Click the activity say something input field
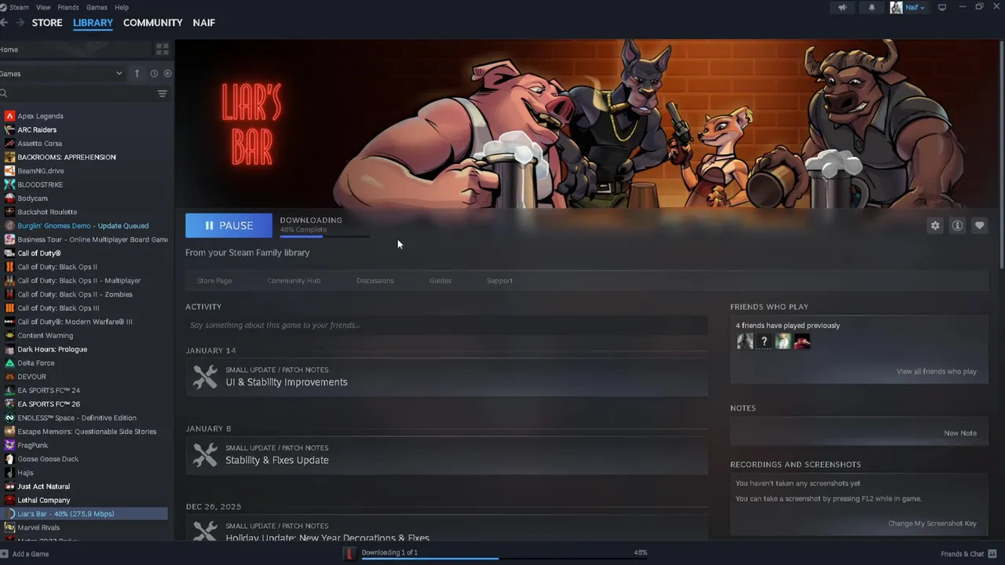 pyautogui.click(x=446, y=325)
